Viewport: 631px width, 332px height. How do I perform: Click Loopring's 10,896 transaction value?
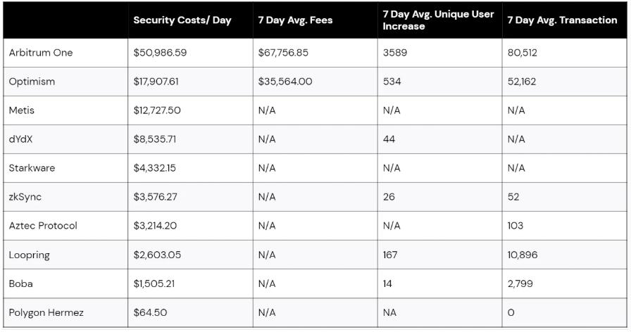522,255
